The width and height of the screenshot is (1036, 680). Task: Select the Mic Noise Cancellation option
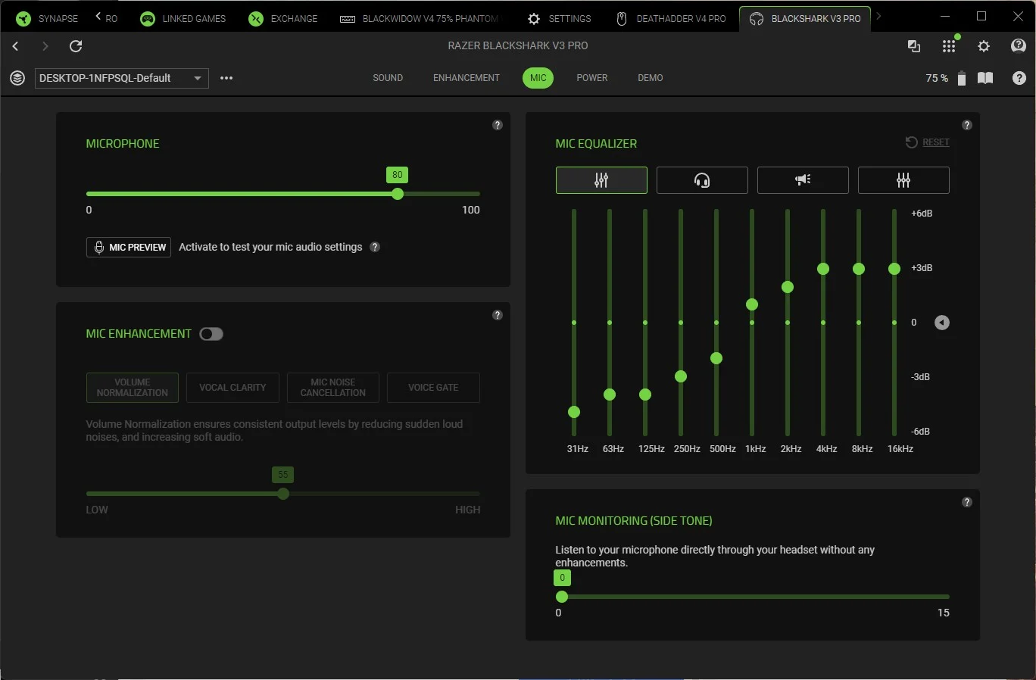(332, 388)
